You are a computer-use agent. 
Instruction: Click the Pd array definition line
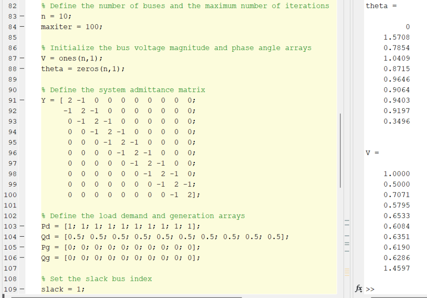(121, 226)
